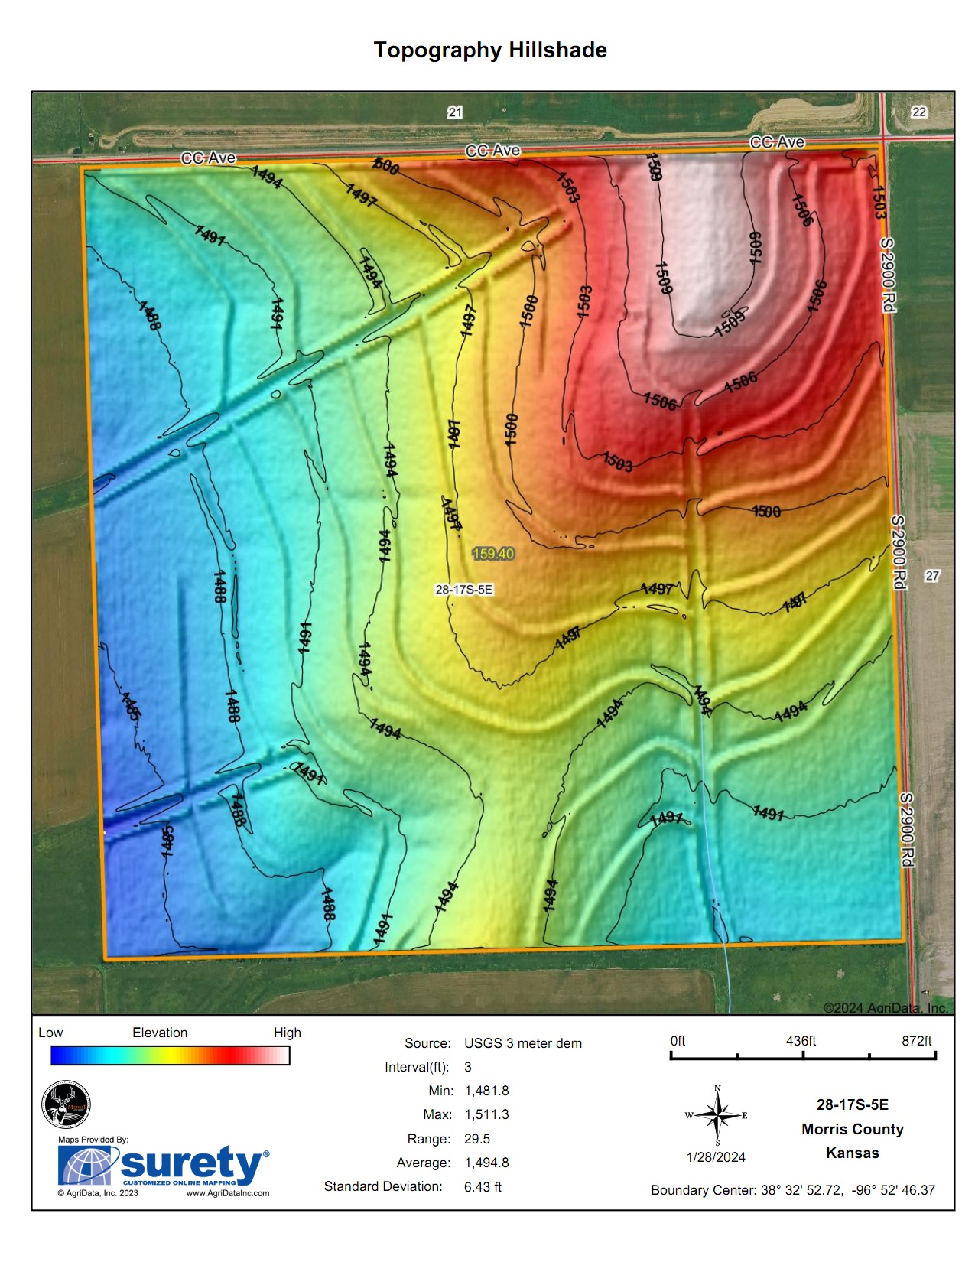Click the Surety globe logo
Image resolution: width=975 pixels, height=1262 pixels.
88,1166
